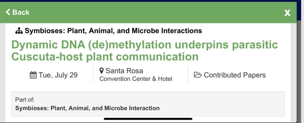Click the calendar icon beside the date
Screen dimensions: 304x123
click(x=33, y=75)
